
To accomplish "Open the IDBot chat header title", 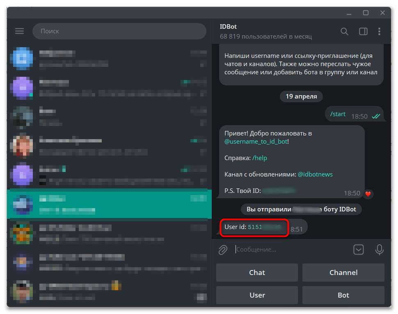I will [228, 27].
